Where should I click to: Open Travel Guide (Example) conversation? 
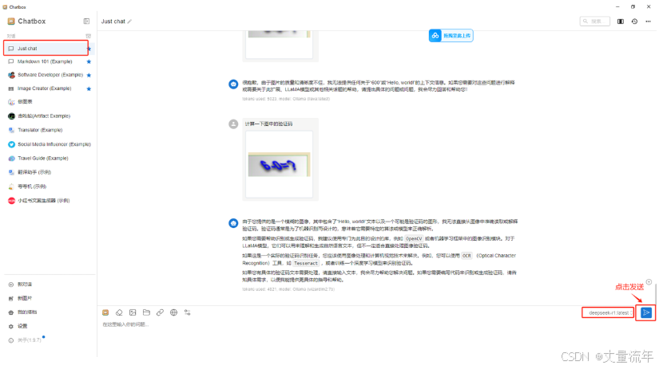point(42,158)
